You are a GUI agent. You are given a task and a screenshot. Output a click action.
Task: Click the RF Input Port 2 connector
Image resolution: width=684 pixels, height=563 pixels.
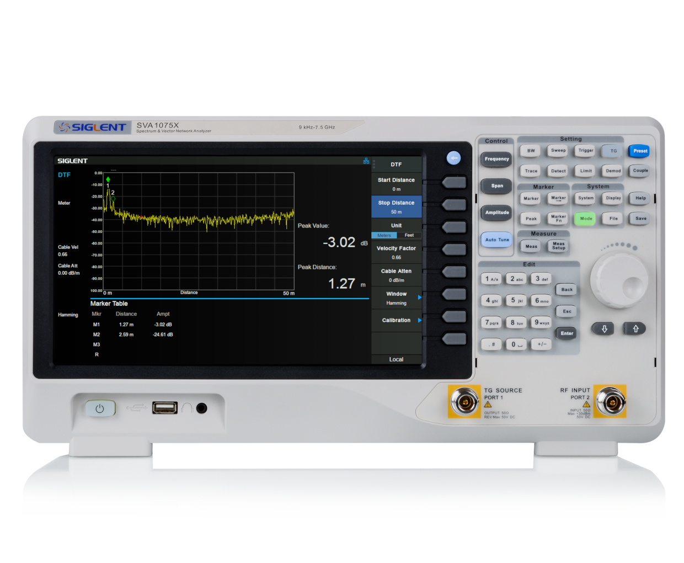(x=611, y=401)
